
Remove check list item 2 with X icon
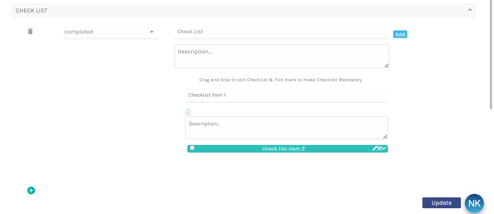[x=379, y=148]
